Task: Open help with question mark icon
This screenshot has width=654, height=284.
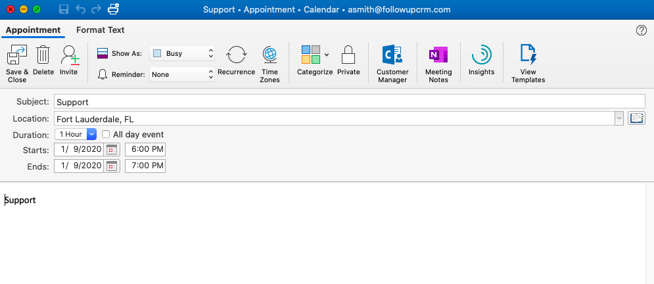Action: click(x=642, y=30)
